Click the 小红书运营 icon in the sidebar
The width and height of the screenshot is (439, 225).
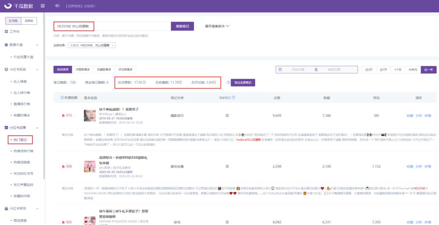pos(6,128)
